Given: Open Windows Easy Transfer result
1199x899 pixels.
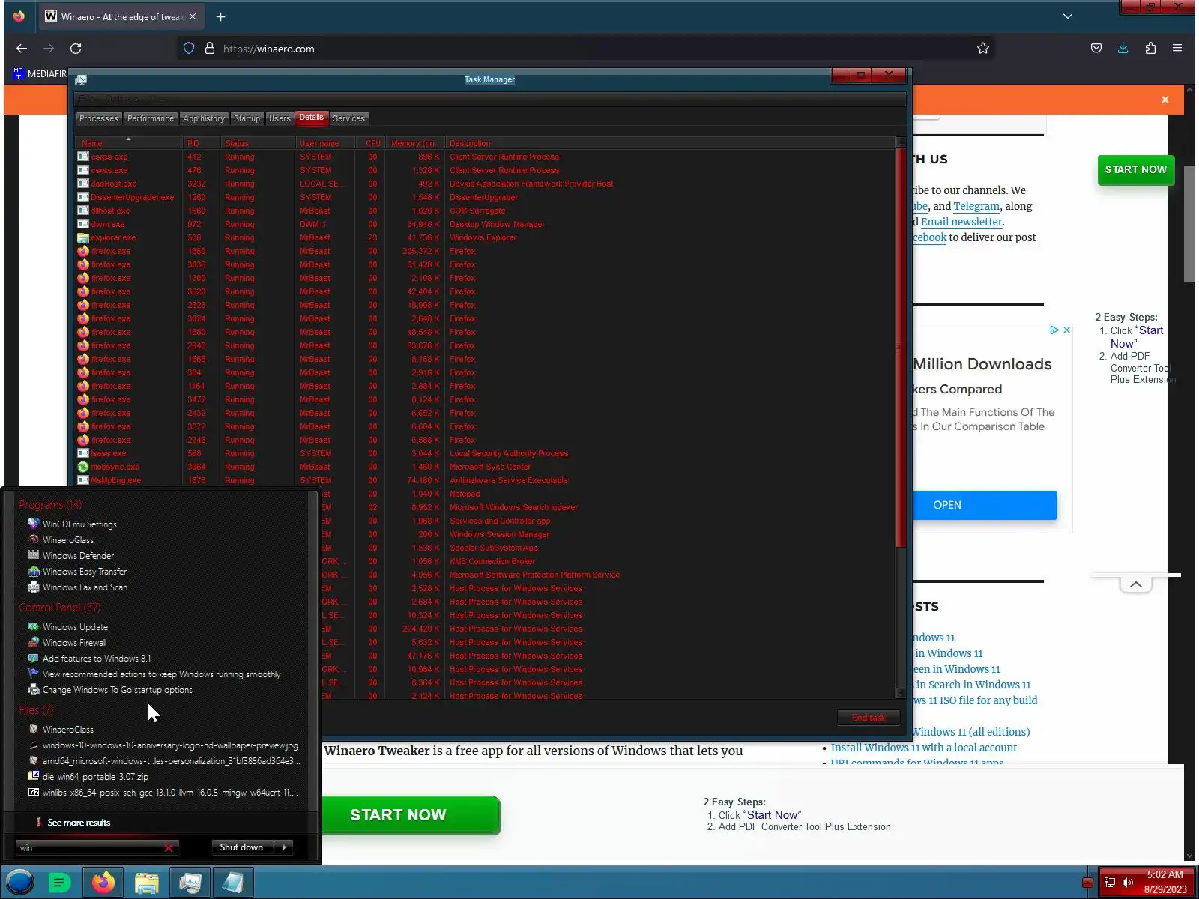Looking at the screenshot, I should (85, 572).
